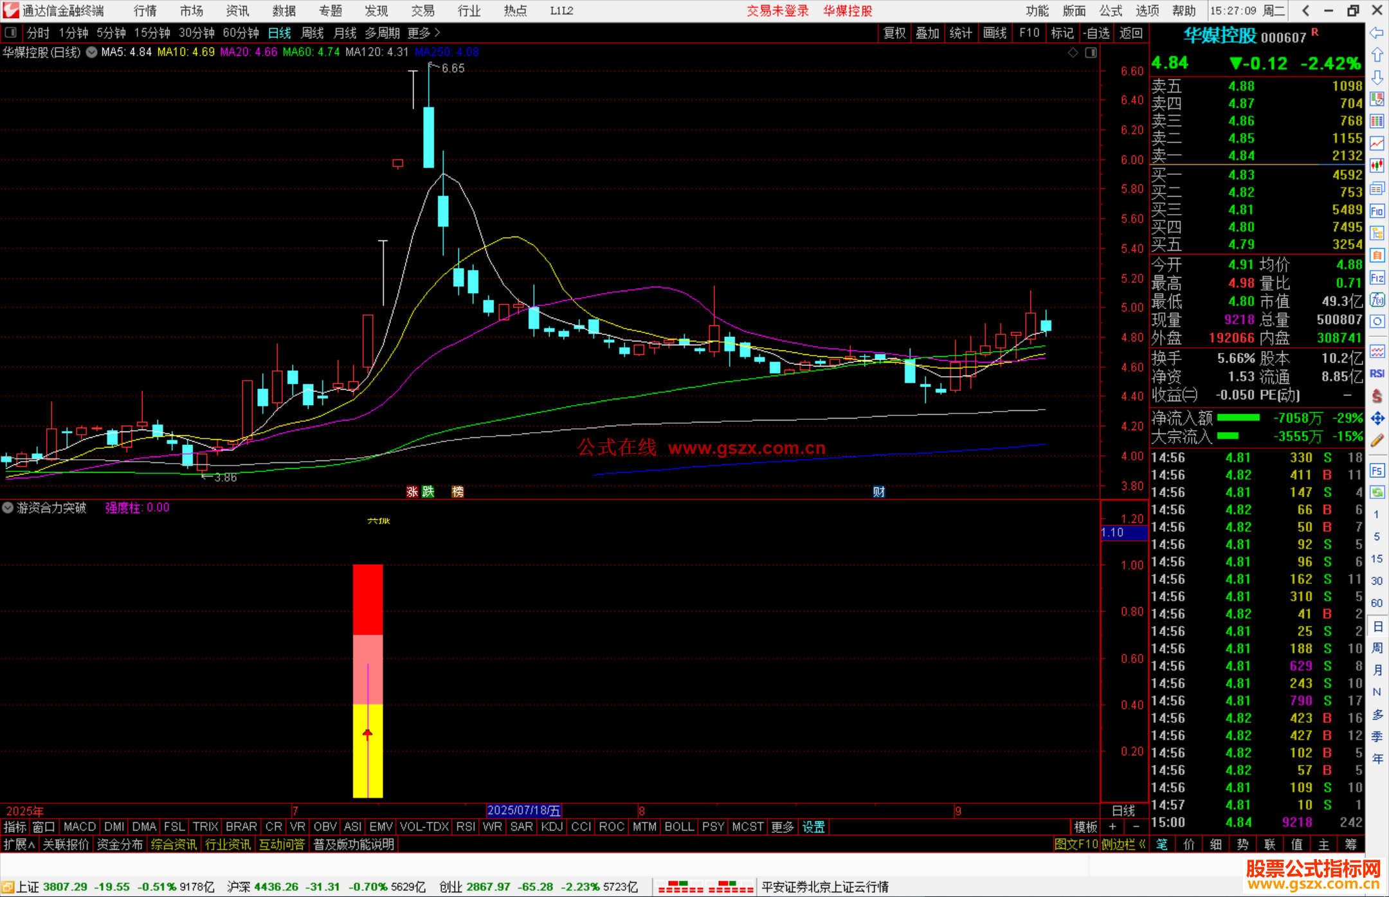1389x897 pixels.
Task: Select the 60 minute period in the sidebar
Action: 1377,603
